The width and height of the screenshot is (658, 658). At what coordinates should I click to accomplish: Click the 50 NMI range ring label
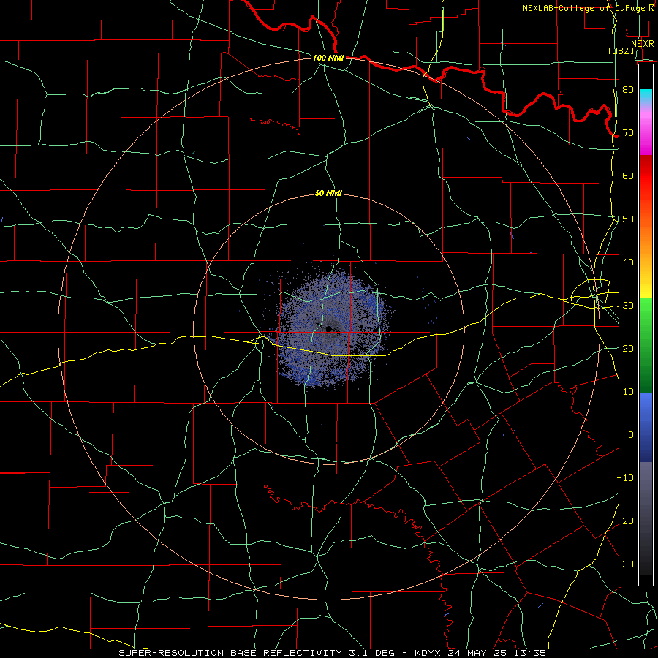328,193
